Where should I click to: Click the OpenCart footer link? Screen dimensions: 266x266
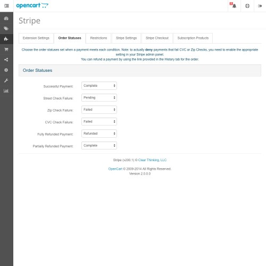(115, 169)
